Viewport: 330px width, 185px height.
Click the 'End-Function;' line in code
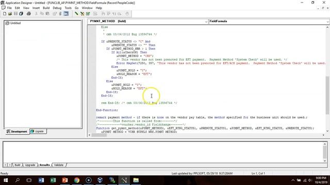(107, 110)
